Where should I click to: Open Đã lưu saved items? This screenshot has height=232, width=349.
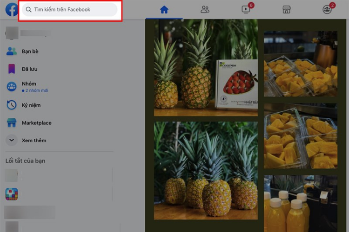[x=30, y=69]
